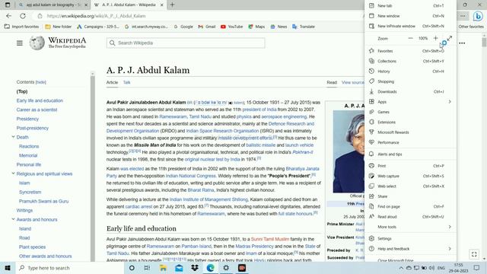Click in the browser address bar
This screenshot has height=274, width=487.
coord(199,16)
